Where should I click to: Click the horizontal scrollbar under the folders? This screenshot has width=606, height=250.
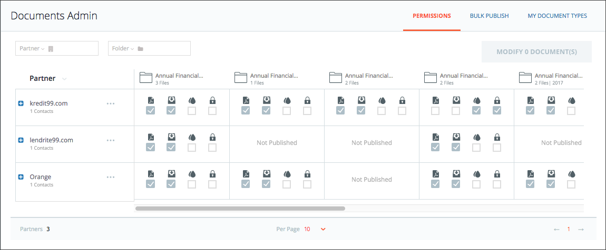240,209
